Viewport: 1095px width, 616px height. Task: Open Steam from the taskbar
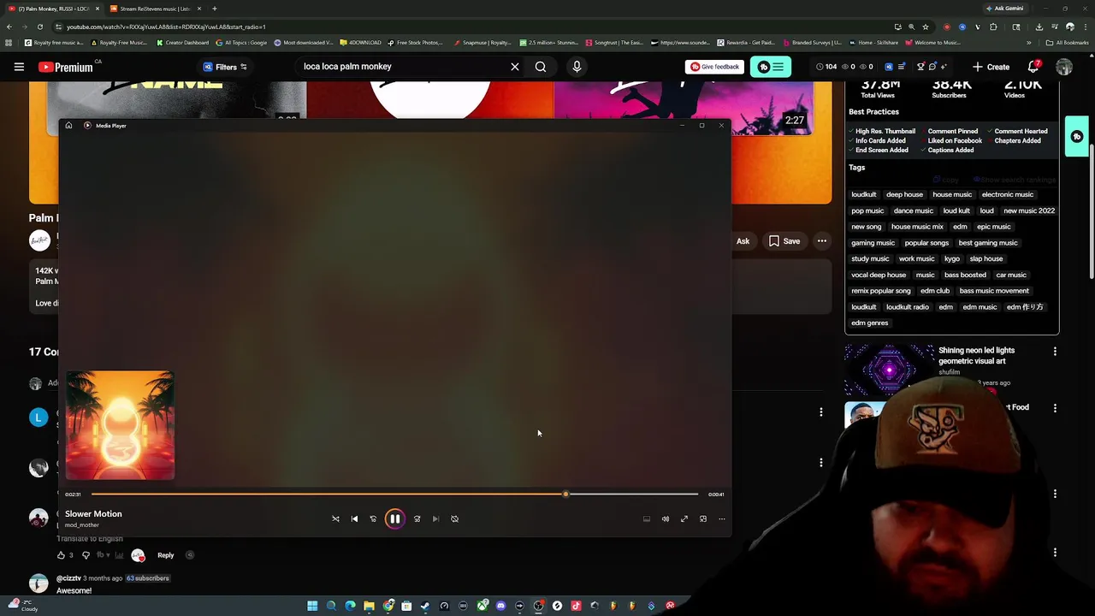425,606
